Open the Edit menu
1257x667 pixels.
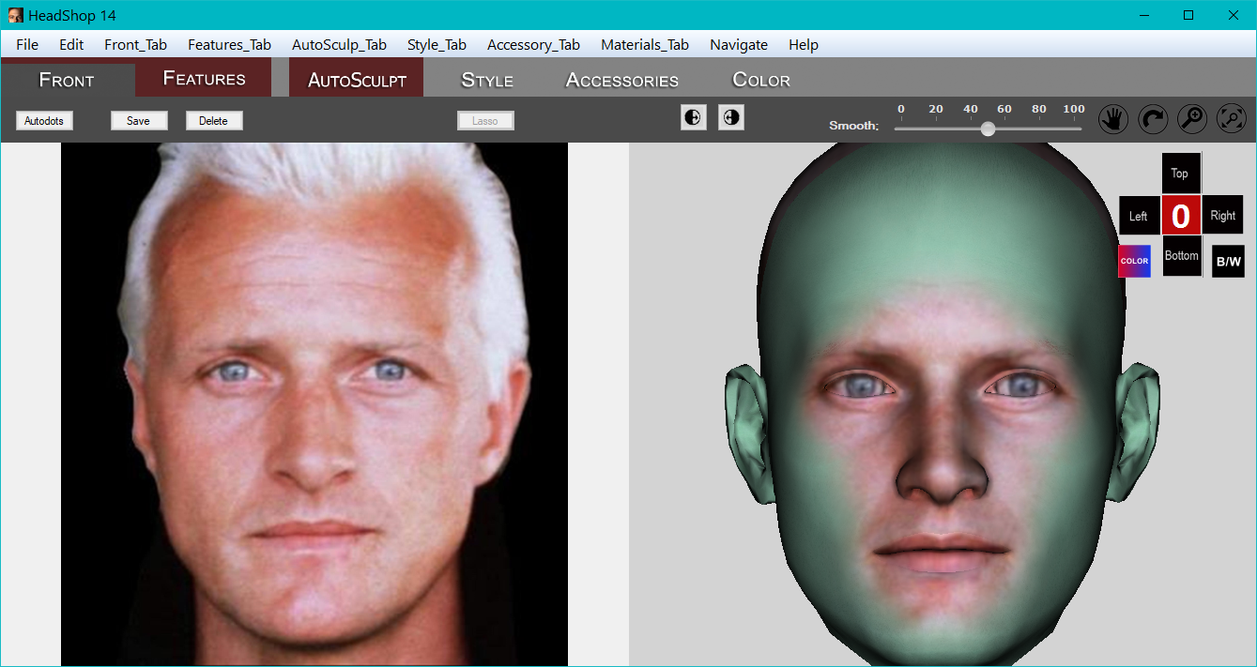point(71,44)
